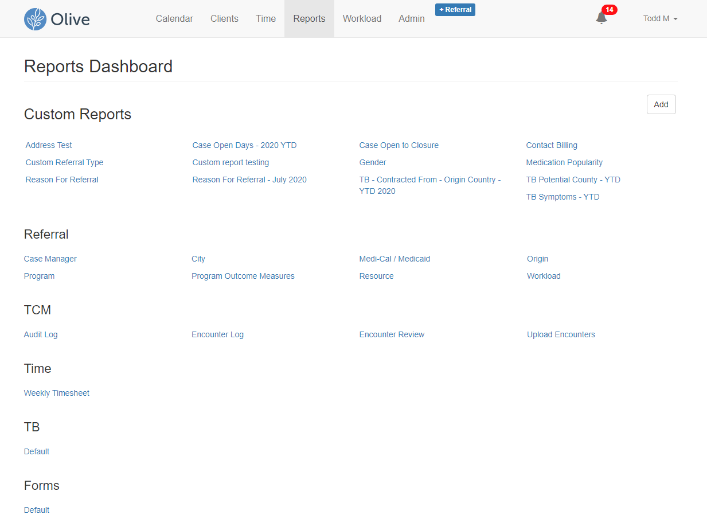Open the Default report under TB

pos(36,451)
